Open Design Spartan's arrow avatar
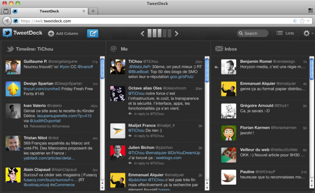Viewport: 315px width, 193px height. click(13, 89)
